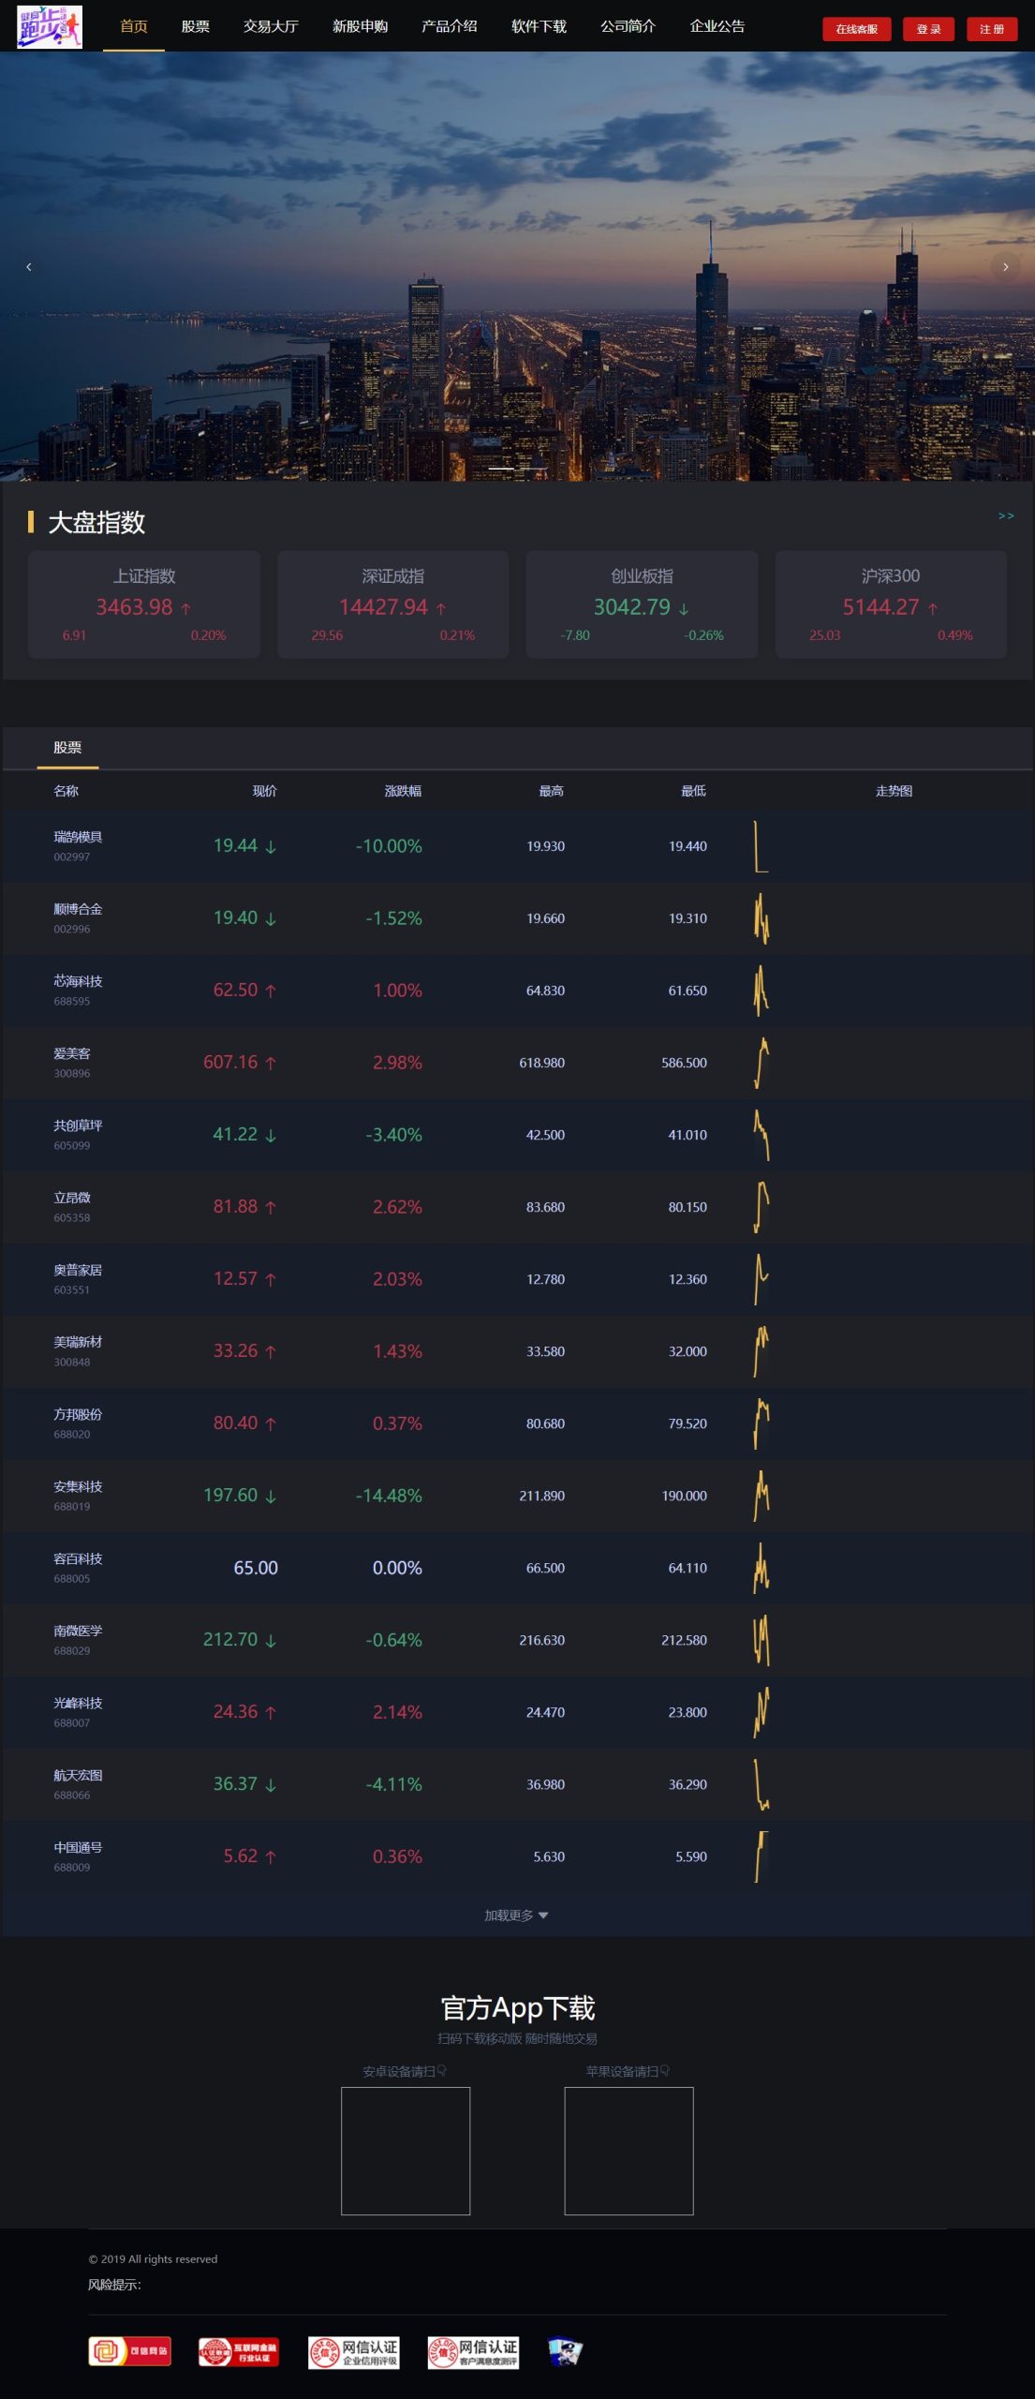Open the 新股申购 menu item

click(360, 26)
